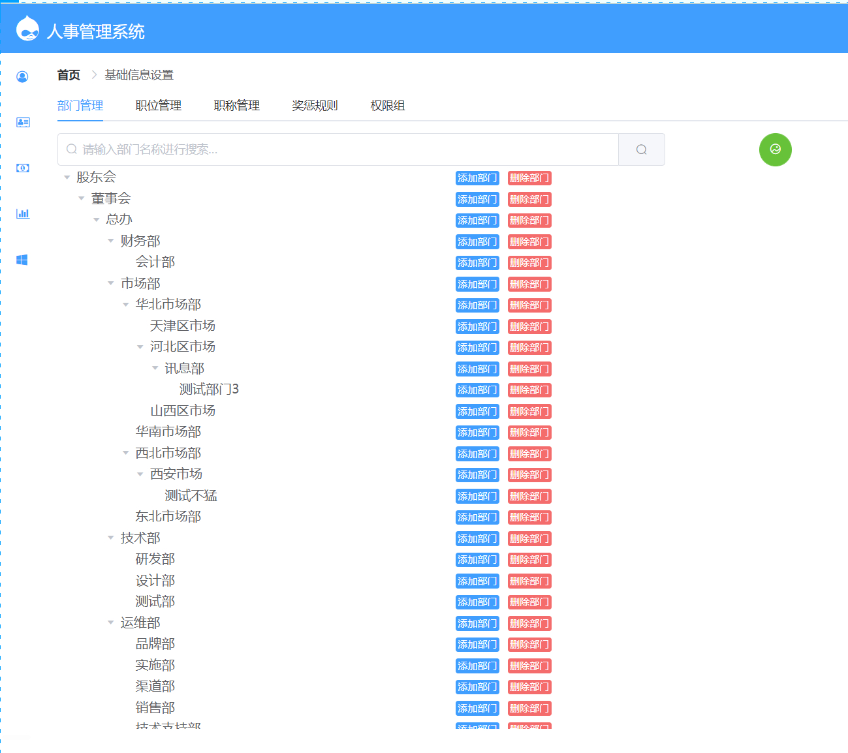
Task: Click the Drupal-style logo in header
Action: pos(27,28)
